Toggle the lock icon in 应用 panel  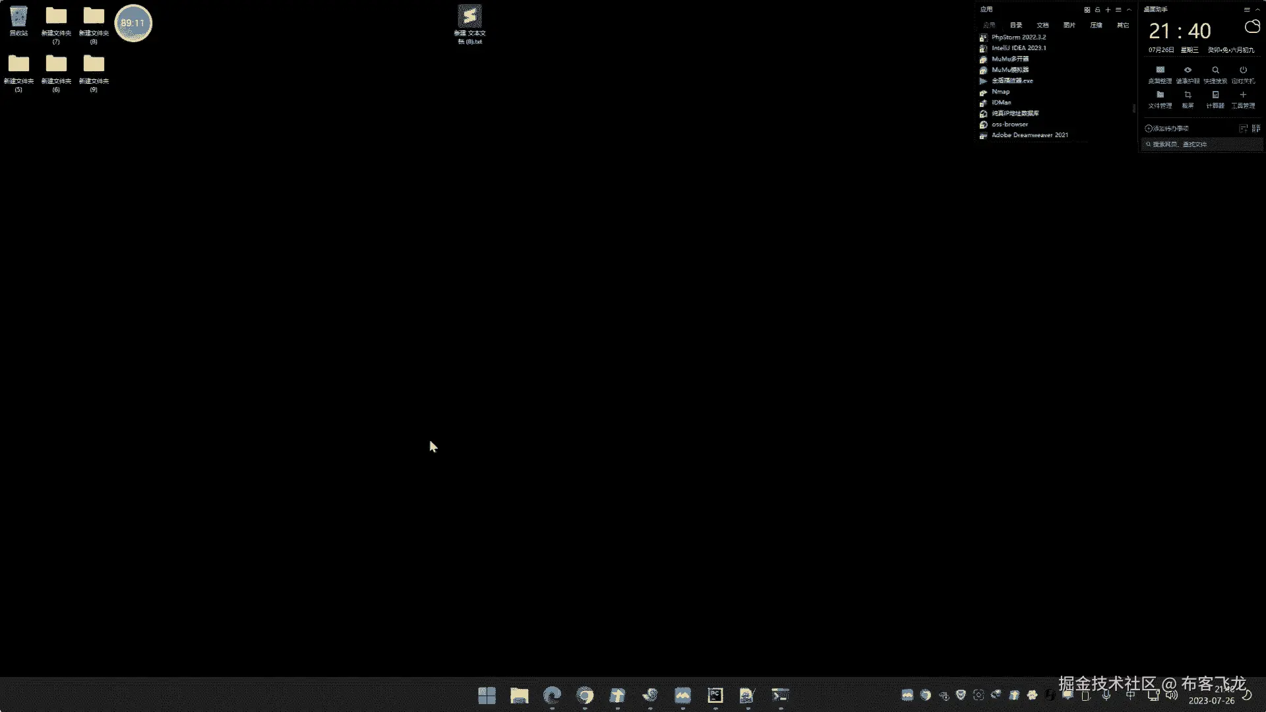coord(1097,10)
